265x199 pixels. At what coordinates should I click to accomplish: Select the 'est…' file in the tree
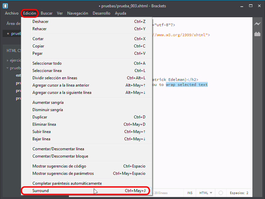click(x=18, y=75)
